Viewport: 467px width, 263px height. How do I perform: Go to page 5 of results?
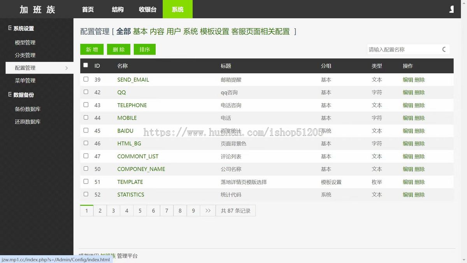140,210
